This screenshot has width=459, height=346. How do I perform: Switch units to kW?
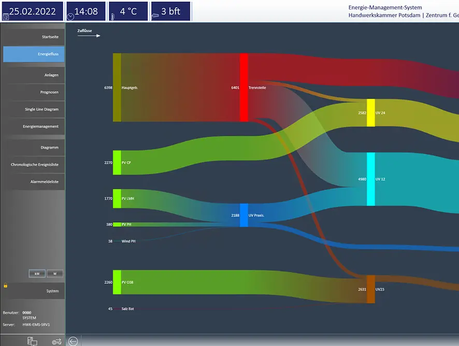pos(37,273)
